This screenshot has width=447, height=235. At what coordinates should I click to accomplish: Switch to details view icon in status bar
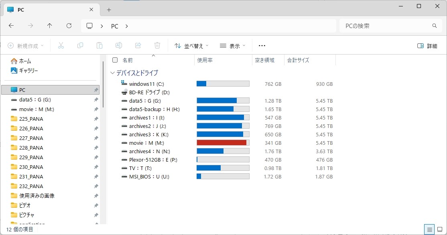tap(430, 230)
